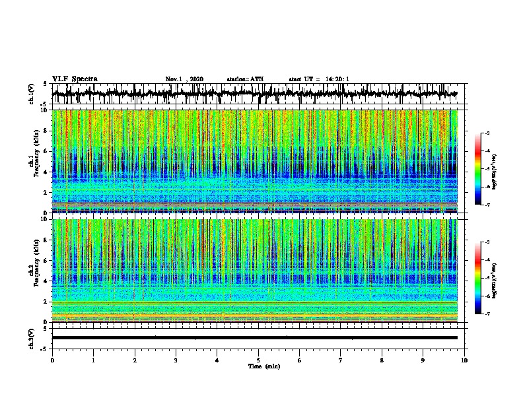523x404 pixels.
Task: Click the "-5" value on the ch.1 colorbar
Action: [487, 169]
